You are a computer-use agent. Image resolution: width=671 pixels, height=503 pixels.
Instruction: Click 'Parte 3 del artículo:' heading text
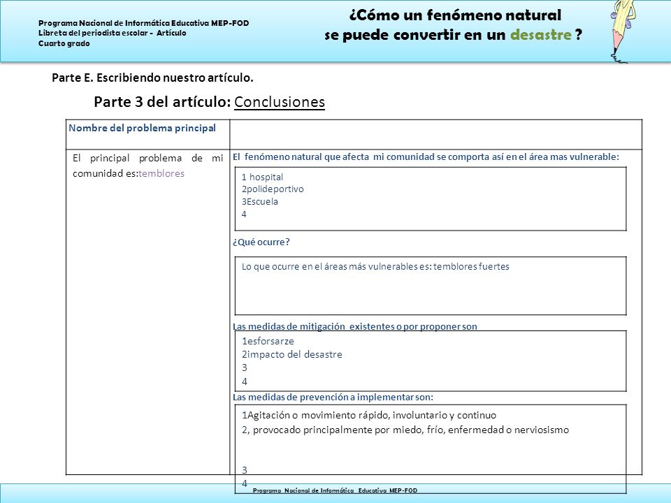(162, 102)
